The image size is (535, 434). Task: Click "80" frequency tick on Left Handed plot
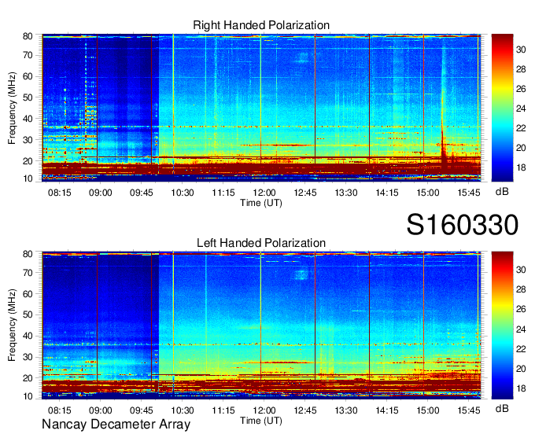(28, 254)
